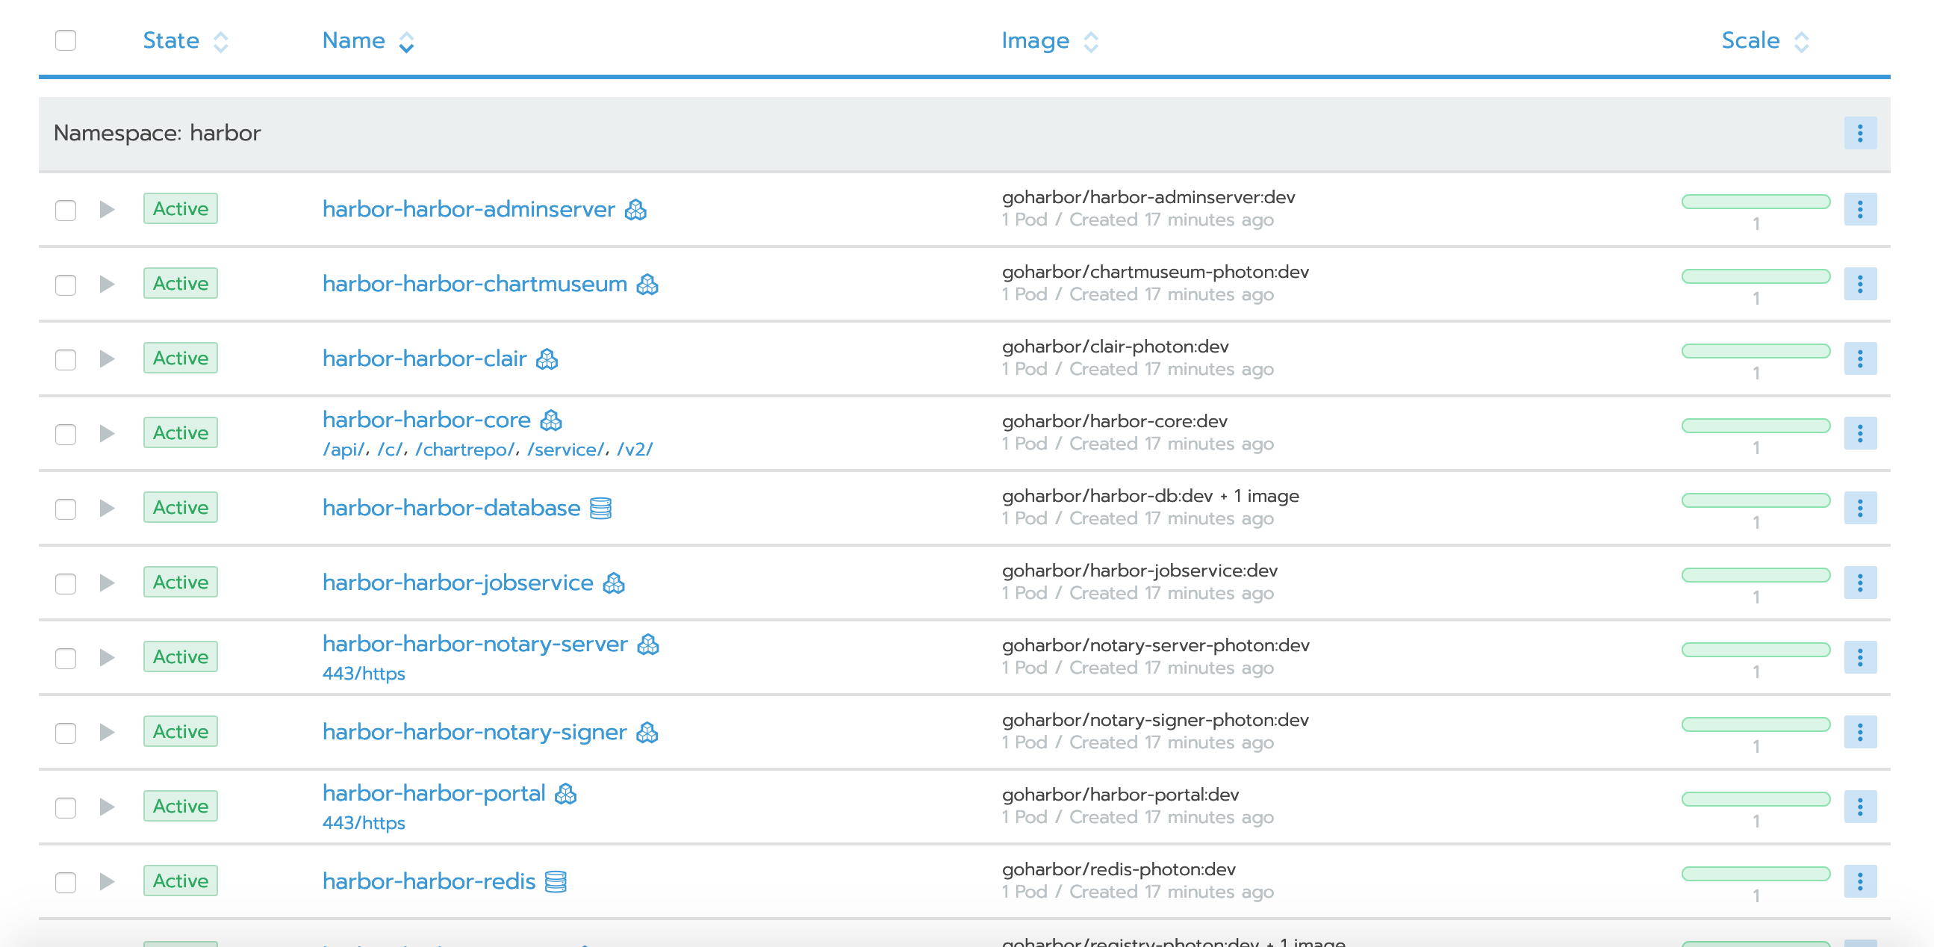The width and height of the screenshot is (1934, 947).
Task: Open the harbor-harbor-core workload link
Action: 426,420
